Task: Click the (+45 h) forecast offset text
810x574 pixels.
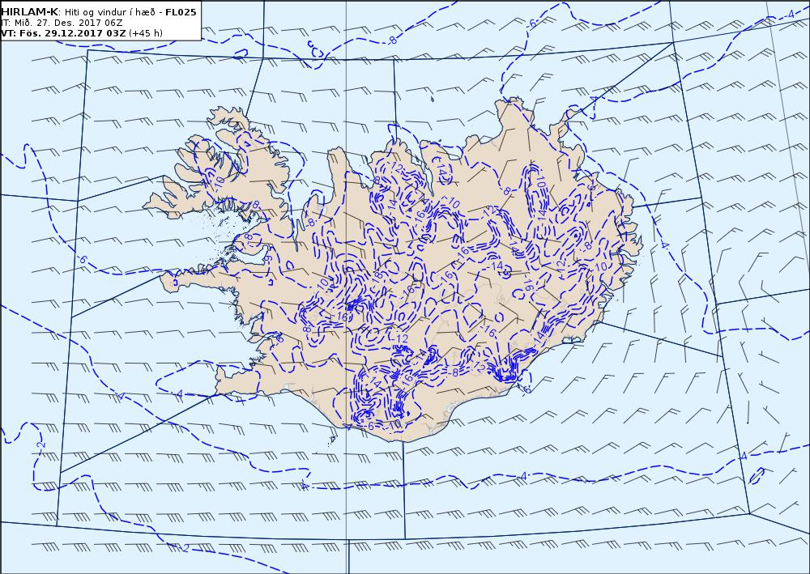Action: [x=146, y=33]
